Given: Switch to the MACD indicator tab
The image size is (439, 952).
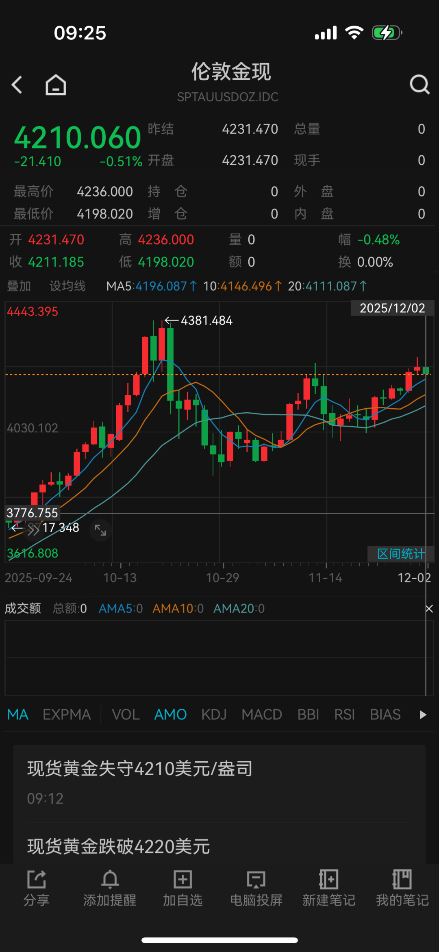Looking at the screenshot, I should (262, 715).
